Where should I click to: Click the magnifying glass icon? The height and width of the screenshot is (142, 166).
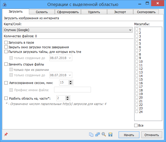point(104,135)
